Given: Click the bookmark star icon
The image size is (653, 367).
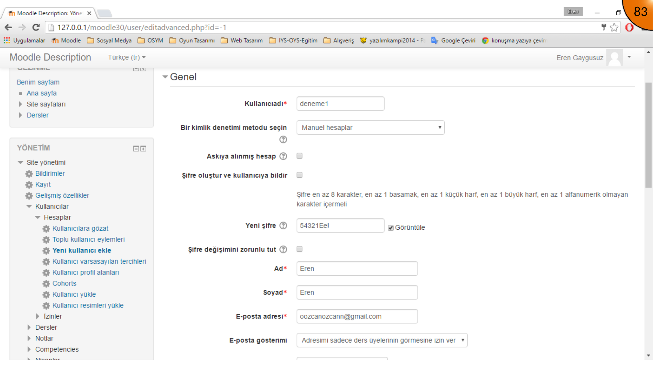Looking at the screenshot, I should click(614, 28).
